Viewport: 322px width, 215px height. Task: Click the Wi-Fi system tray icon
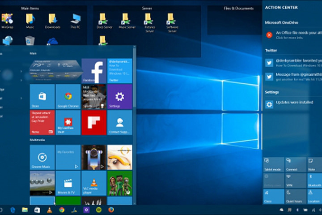[314, 210]
